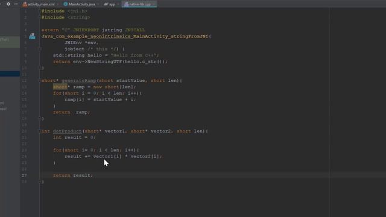Click 'JNIEnv *env,' parameter
Viewport: 386px width, 217px height.
(x=81, y=43)
